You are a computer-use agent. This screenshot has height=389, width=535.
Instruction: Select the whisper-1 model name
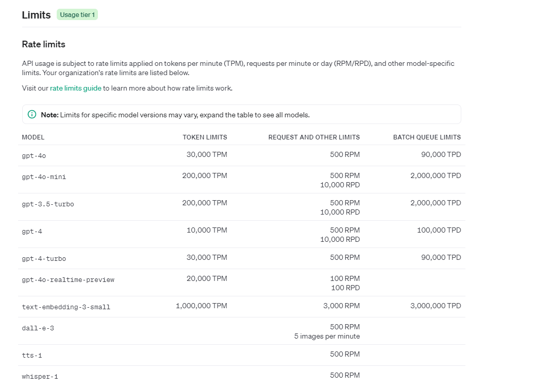[x=40, y=377]
